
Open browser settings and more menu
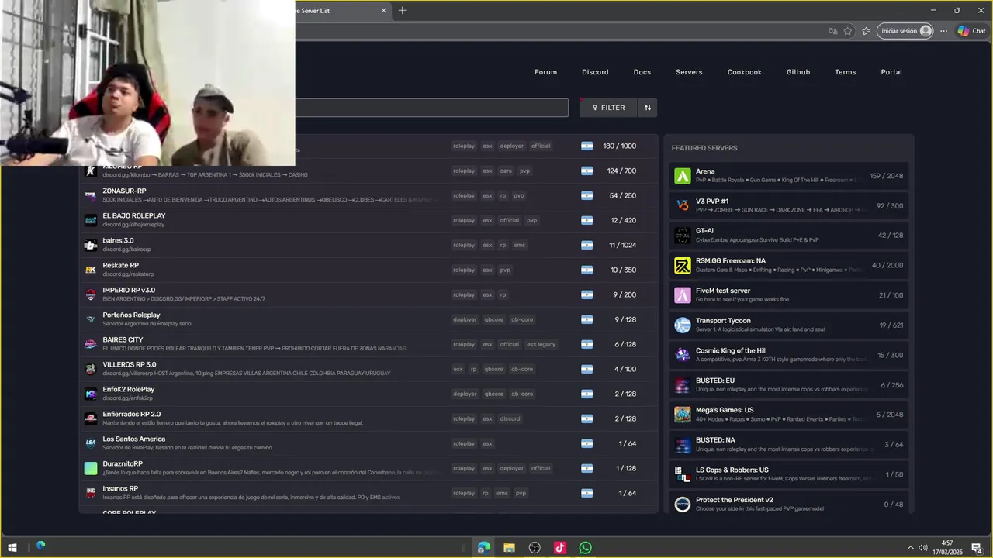click(x=943, y=31)
